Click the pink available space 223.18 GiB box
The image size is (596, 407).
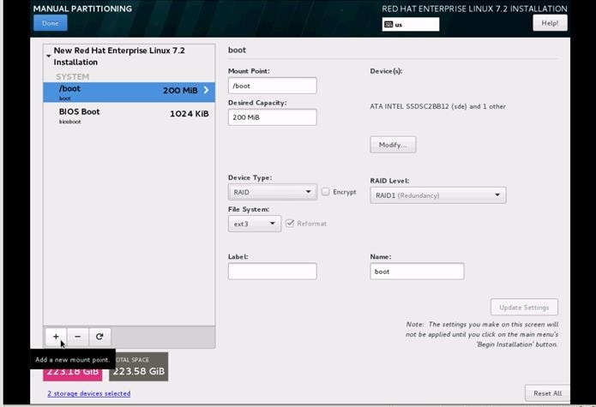pyautogui.click(x=73, y=371)
